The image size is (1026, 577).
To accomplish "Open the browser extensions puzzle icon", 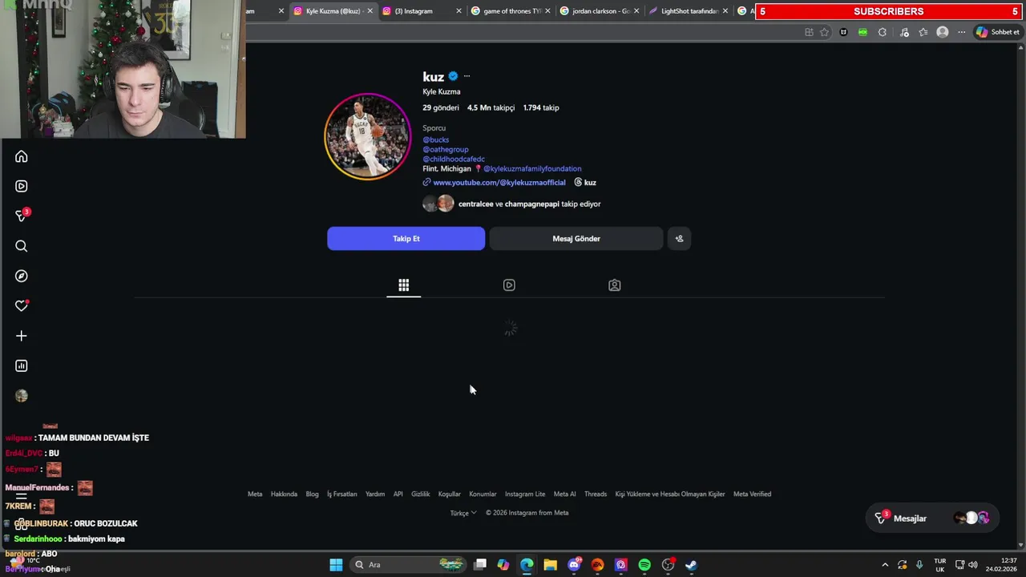I will coord(883,32).
